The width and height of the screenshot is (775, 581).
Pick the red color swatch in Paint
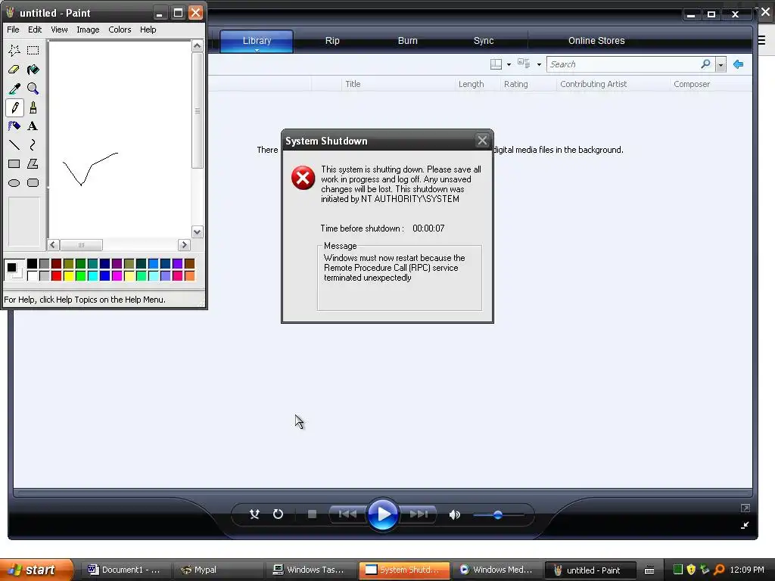point(56,275)
